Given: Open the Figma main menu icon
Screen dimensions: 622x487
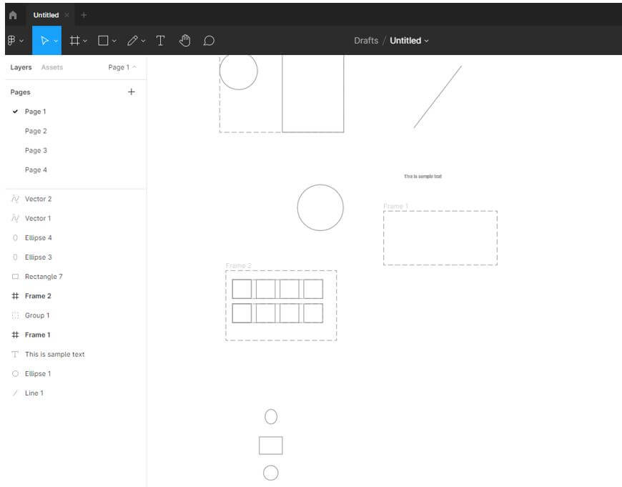Looking at the screenshot, I should coord(11,40).
